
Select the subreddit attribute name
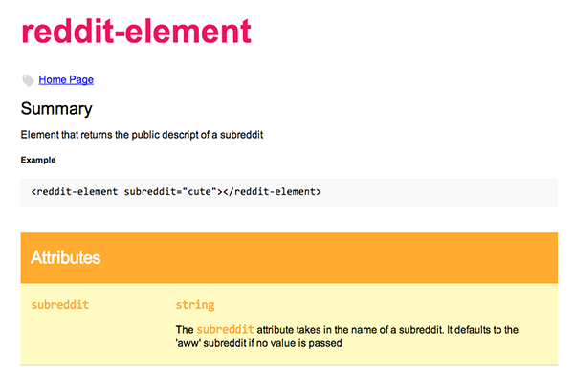point(60,305)
